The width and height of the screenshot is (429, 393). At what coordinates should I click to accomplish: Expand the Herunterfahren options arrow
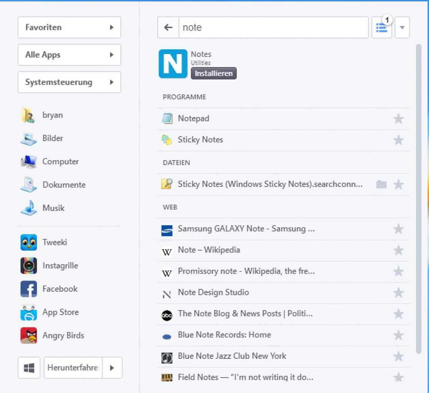[x=112, y=368]
